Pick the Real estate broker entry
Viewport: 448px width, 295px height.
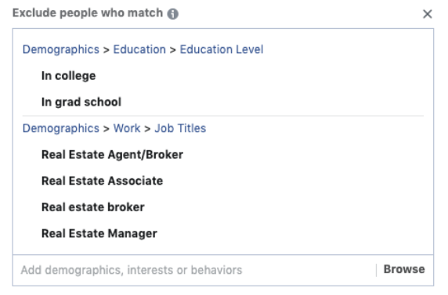point(93,207)
